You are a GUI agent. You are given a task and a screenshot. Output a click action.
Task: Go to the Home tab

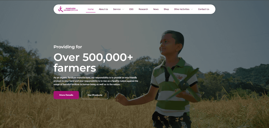coord(91,9)
